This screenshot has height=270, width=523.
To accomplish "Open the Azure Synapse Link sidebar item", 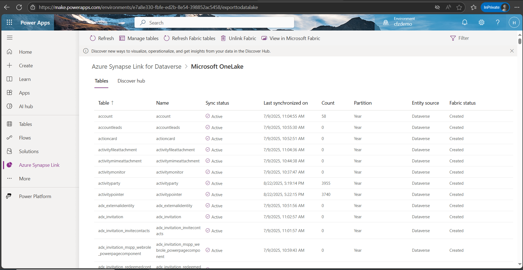I will [x=39, y=165].
